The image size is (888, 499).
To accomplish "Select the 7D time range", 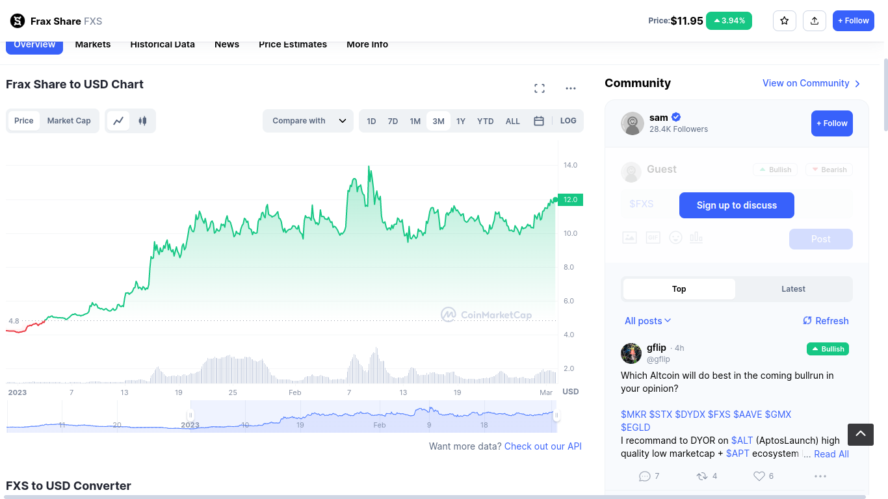I will pyautogui.click(x=393, y=121).
